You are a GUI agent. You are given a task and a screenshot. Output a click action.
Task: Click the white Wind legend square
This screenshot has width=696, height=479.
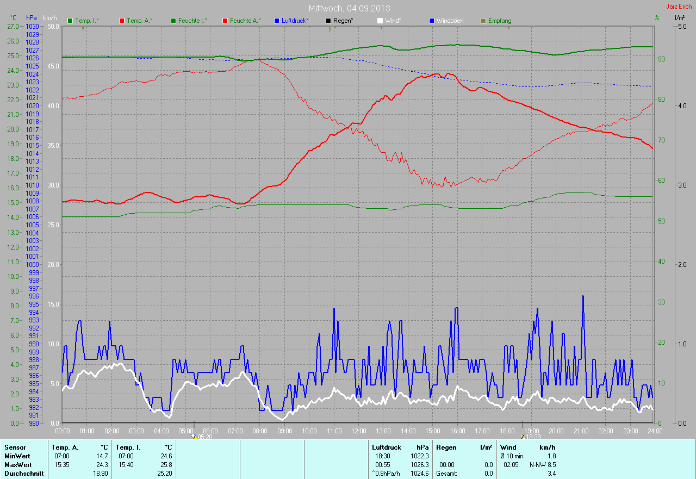(x=380, y=21)
